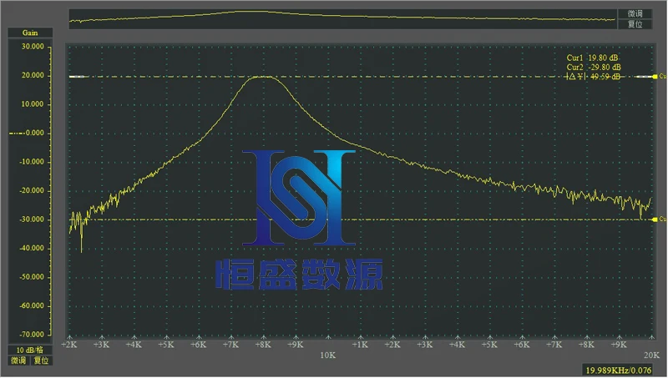This screenshot has width=668, height=378.
Task: Click the 20.000 Gain axis value
Action: 33,75
